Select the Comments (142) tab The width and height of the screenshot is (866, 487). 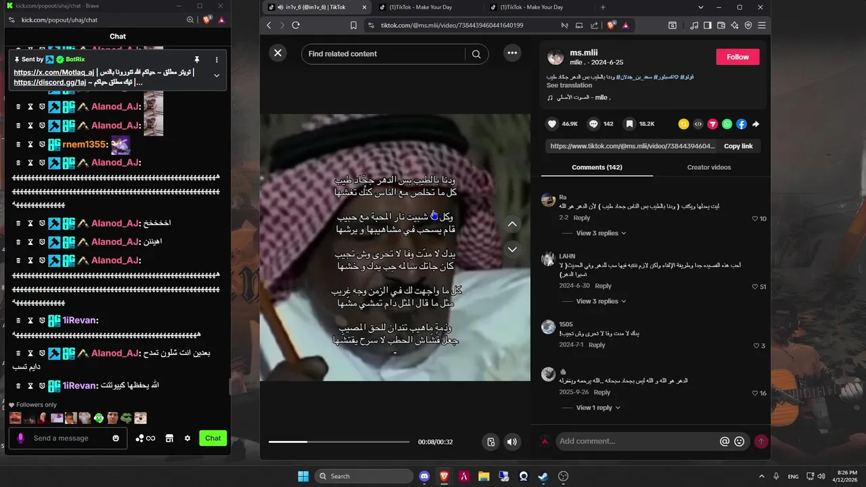(597, 167)
